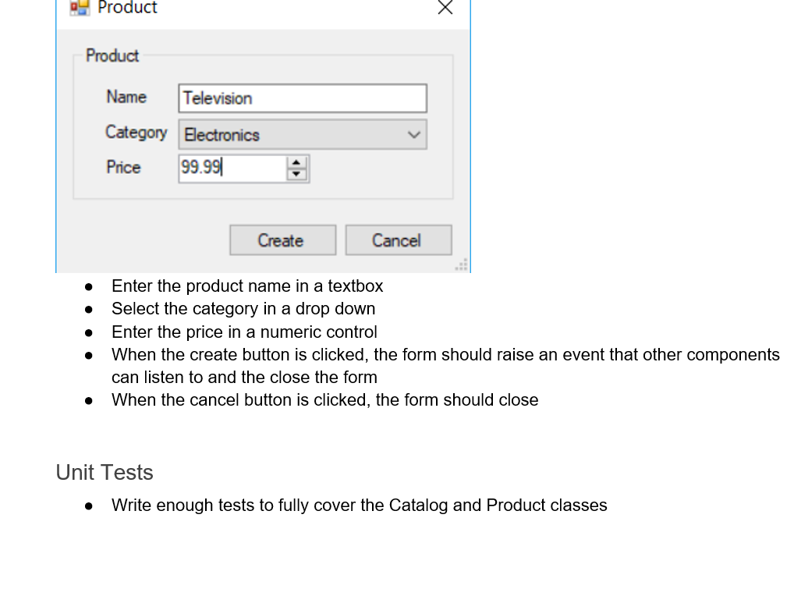Click the Product window title bar icon
The image size is (794, 589).
[80, 8]
